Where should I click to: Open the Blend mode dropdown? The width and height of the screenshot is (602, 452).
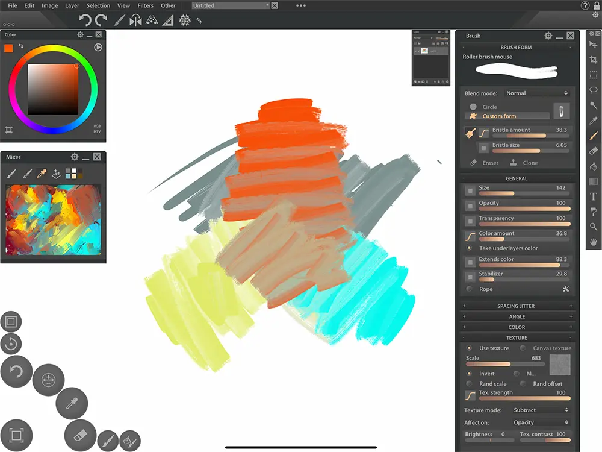[x=537, y=93]
